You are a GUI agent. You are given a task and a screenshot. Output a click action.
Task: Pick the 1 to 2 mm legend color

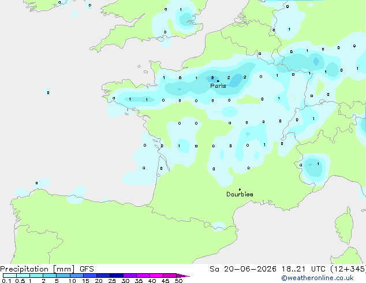click(36, 275)
